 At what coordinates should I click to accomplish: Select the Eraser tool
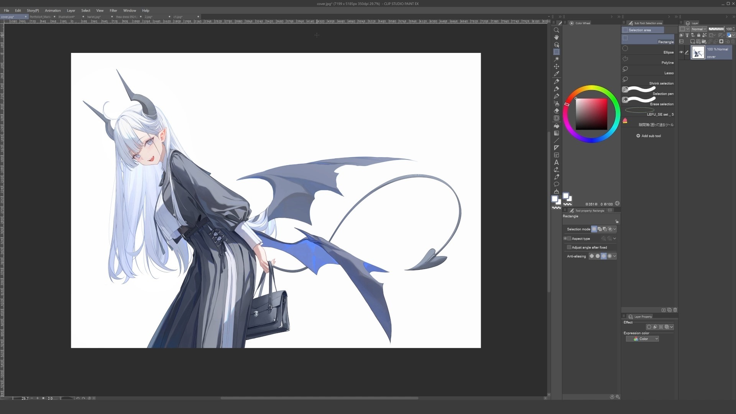point(556,111)
